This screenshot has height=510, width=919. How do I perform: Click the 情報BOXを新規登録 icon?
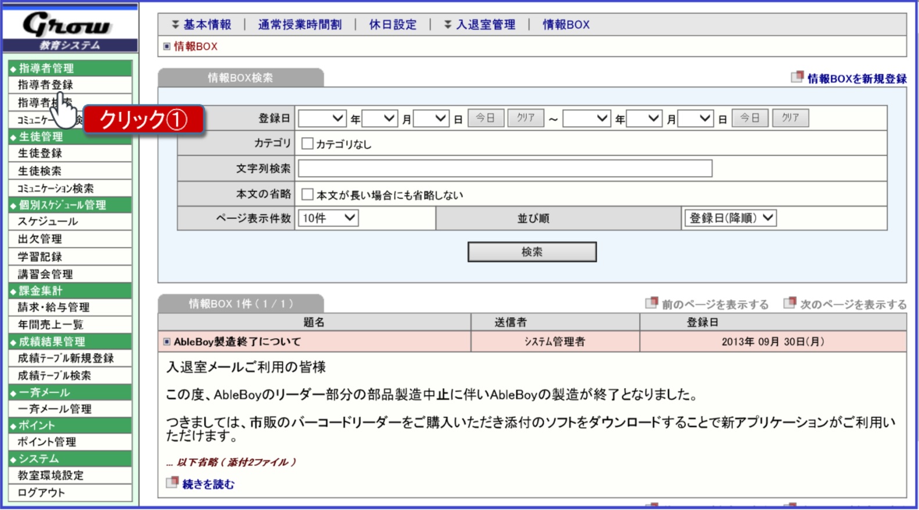[x=797, y=77]
